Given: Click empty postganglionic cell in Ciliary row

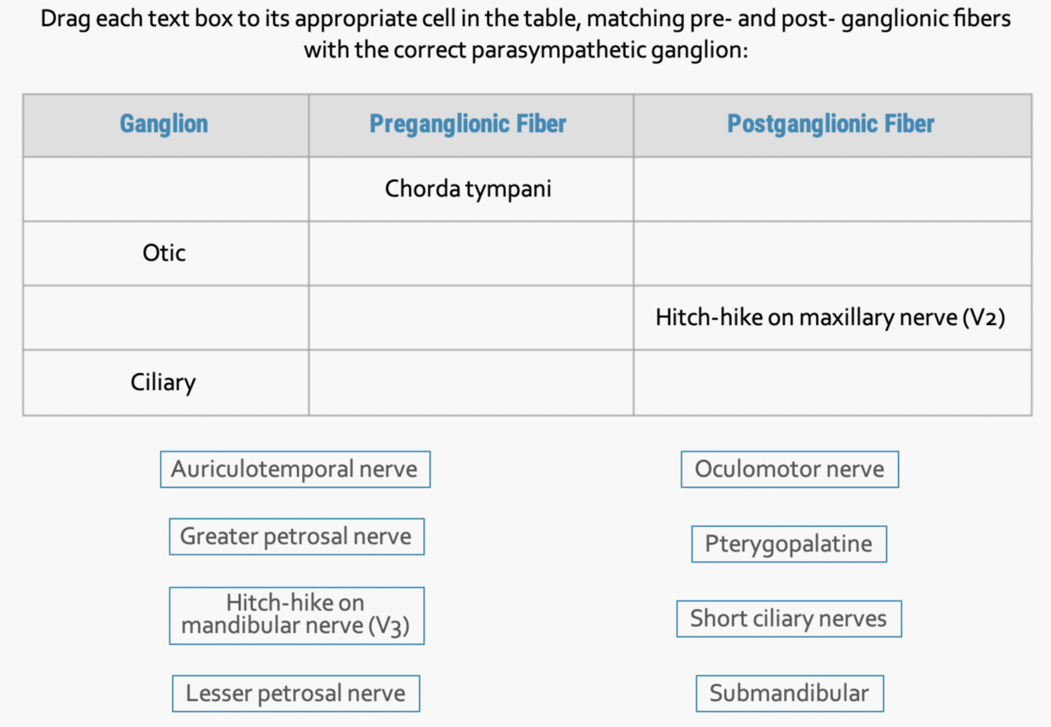Looking at the screenshot, I should [x=832, y=382].
